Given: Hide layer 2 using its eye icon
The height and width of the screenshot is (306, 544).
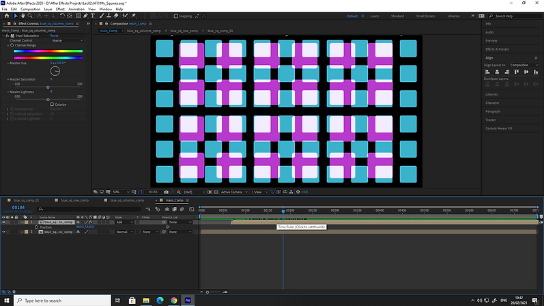Looking at the screenshot, I should pos(3,232).
